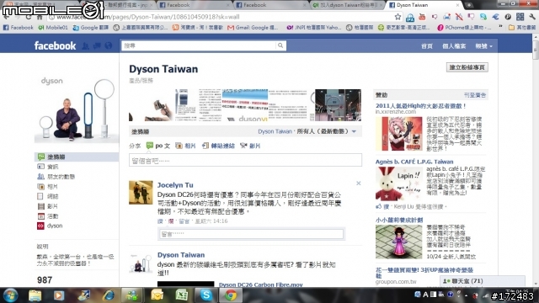Click YouTube extension icon in Chrome toolbar
The height and width of the screenshot is (303, 539).
422,17
